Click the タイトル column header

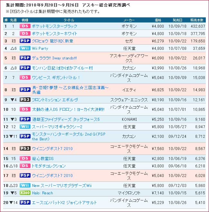coord(69,20)
